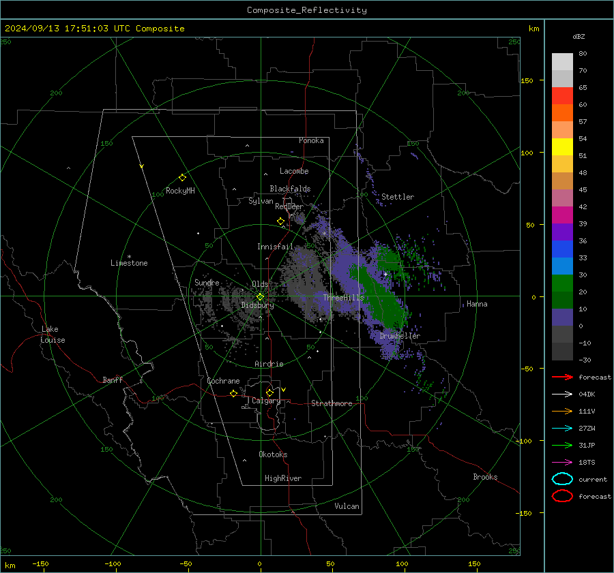Click the Cochrane town label
This screenshot has height=573, width=614.
coord(223,381)
